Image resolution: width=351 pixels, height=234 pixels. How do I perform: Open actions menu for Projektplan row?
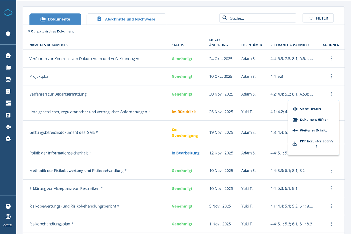[331, 76]
